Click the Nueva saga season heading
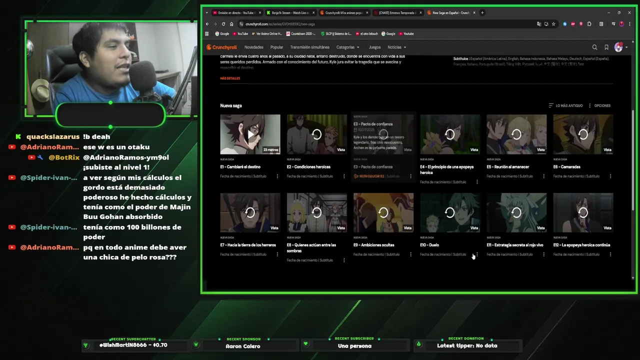Image resolution: width=640 pixels, height=360 pixels. (x=231, y=105)
